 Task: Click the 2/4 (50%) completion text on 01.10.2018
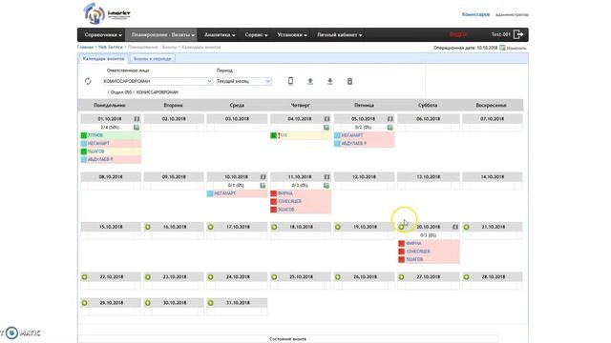coord(110,127)
